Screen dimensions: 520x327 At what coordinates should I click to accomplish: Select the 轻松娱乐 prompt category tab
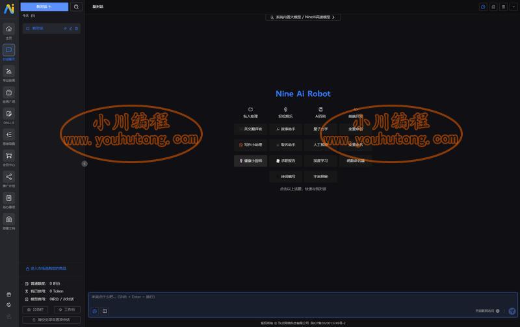285,112
